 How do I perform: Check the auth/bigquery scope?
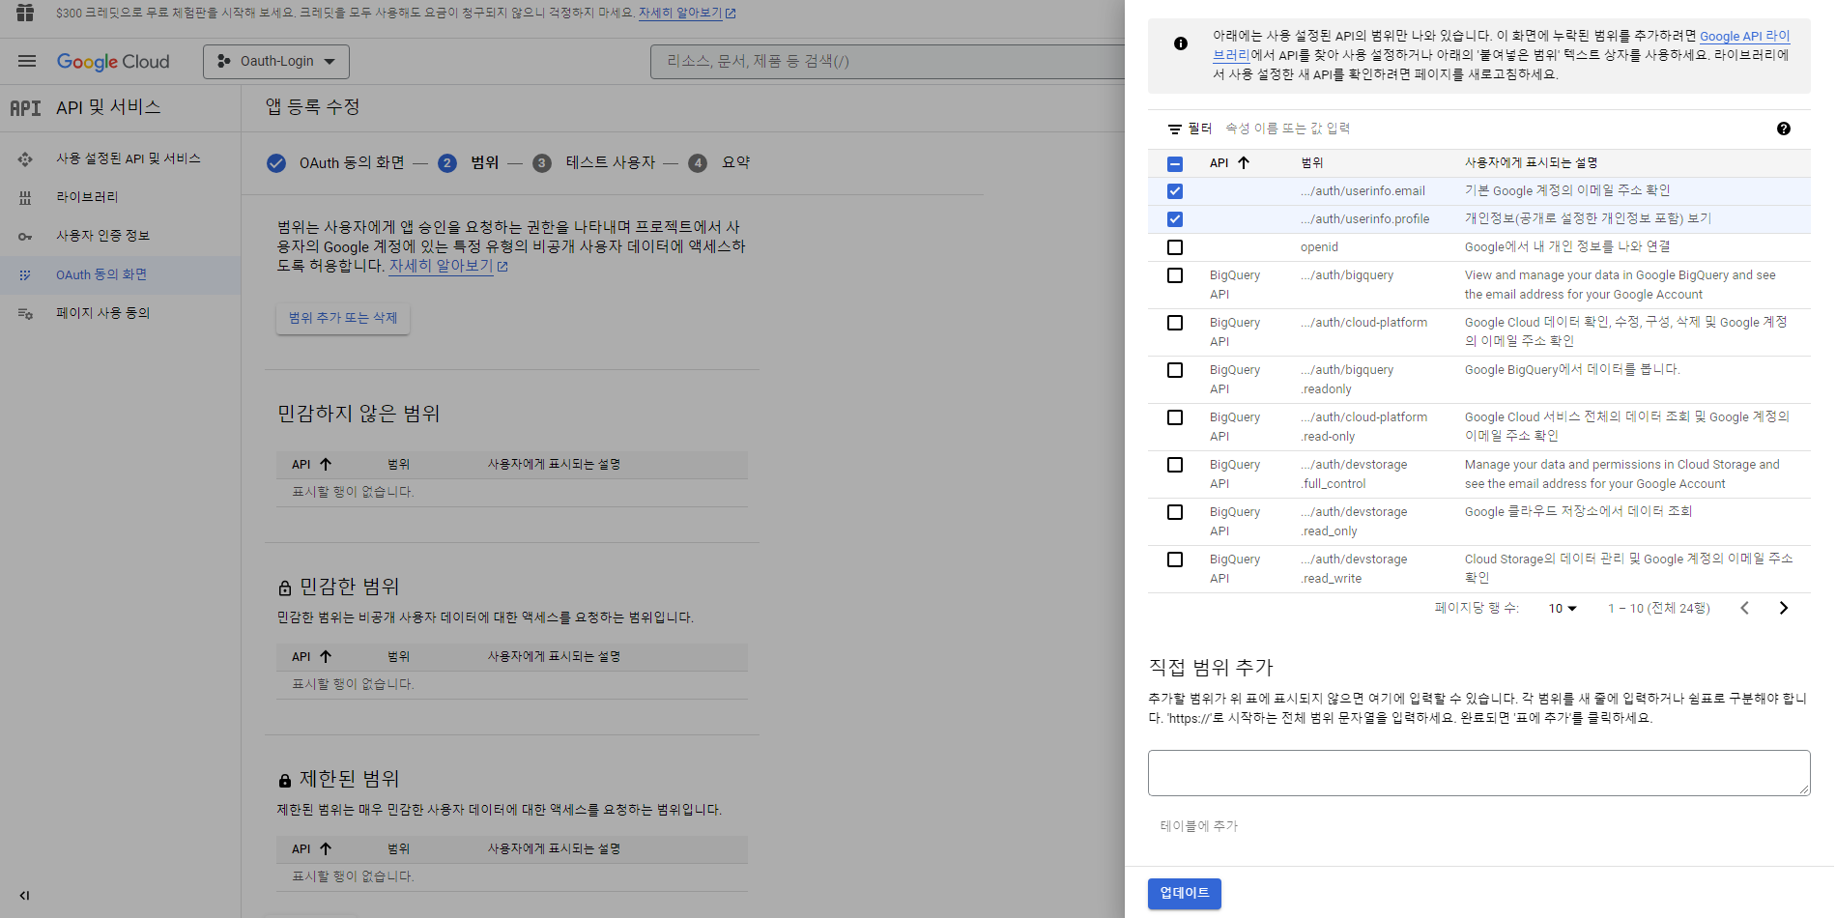[x=1175, y=275]
